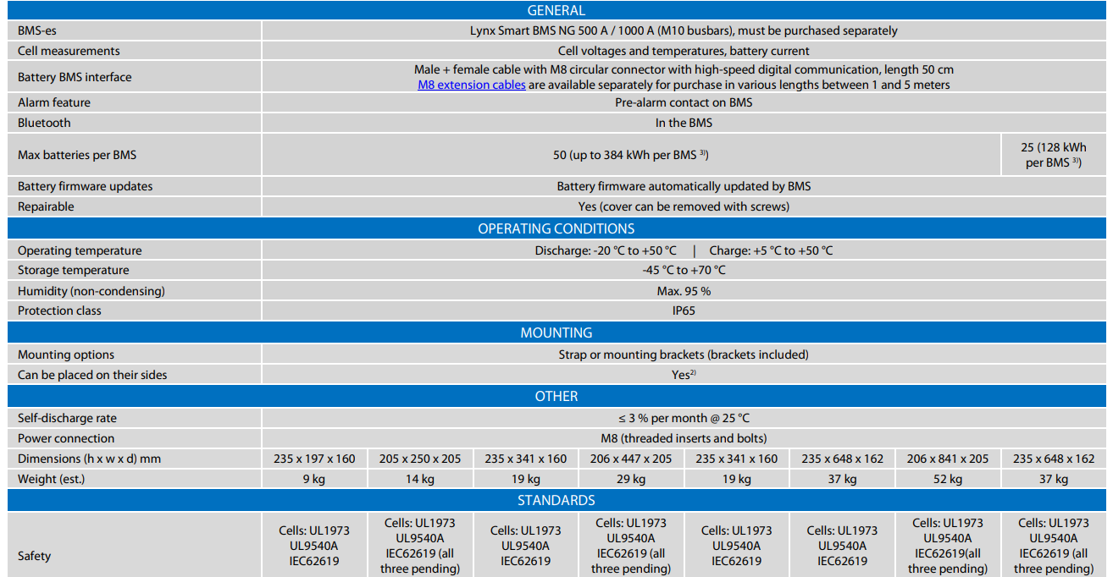This screenshot has width=1113, height=577.
Task: Select the Bluetooth row label
Action: [x=44, y=123]
